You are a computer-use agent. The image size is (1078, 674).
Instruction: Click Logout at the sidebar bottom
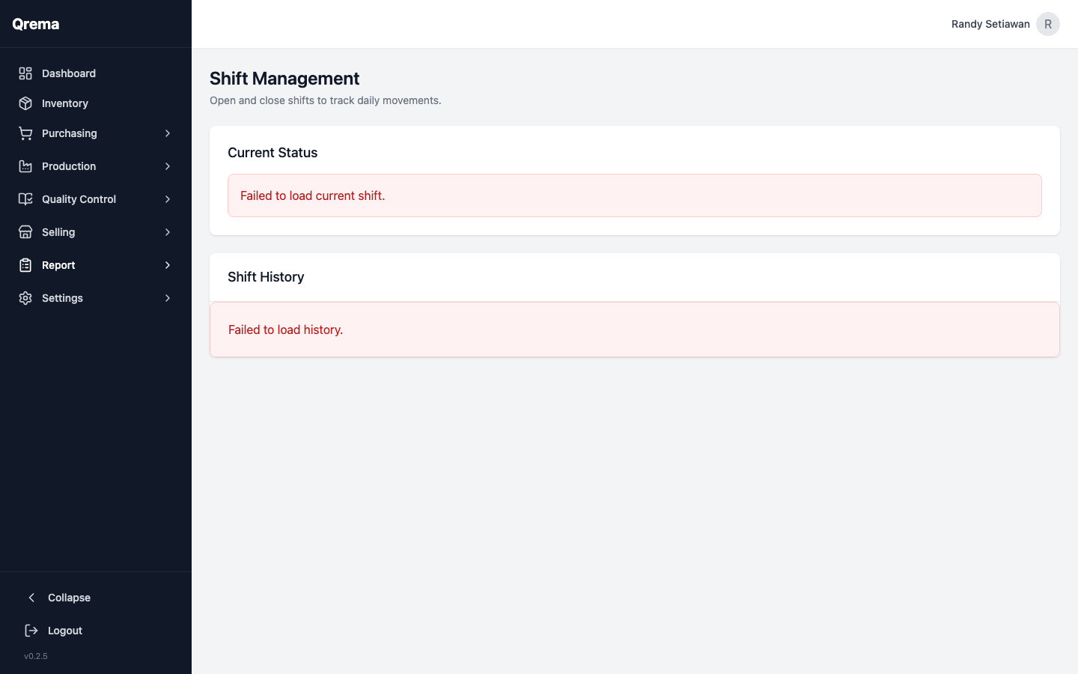[x=64, y=630]
